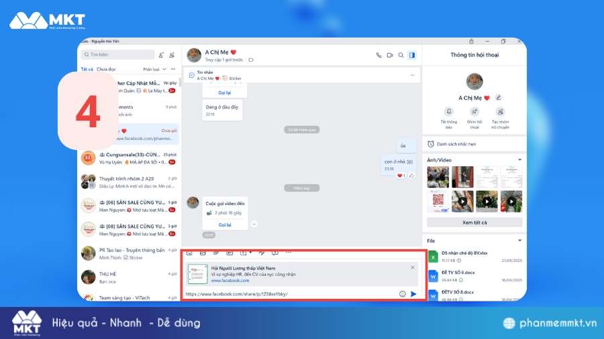Collapse the File section
This screenshot has height=339, width=604.
519,241
